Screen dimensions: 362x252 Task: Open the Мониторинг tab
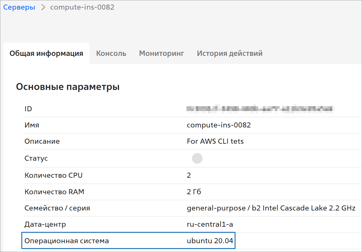161,53
